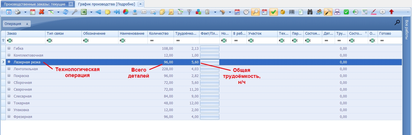Click the progress bar in Фрезерная row
The height and width of the screenshot is (135, 412).
[210, 117]
